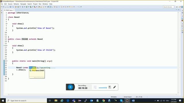The image size is (184, 103).
Task: Open the Edit menu
Action: coord(5,4)
